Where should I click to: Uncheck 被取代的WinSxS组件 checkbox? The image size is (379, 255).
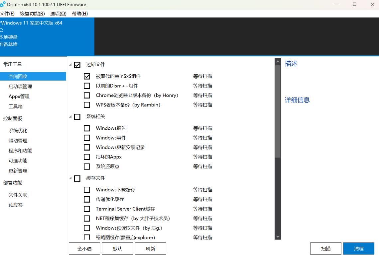(87, 76)
